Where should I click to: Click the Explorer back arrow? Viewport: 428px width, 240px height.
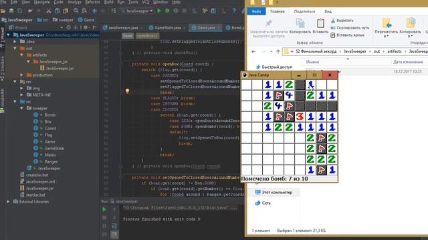coord(253,51)
